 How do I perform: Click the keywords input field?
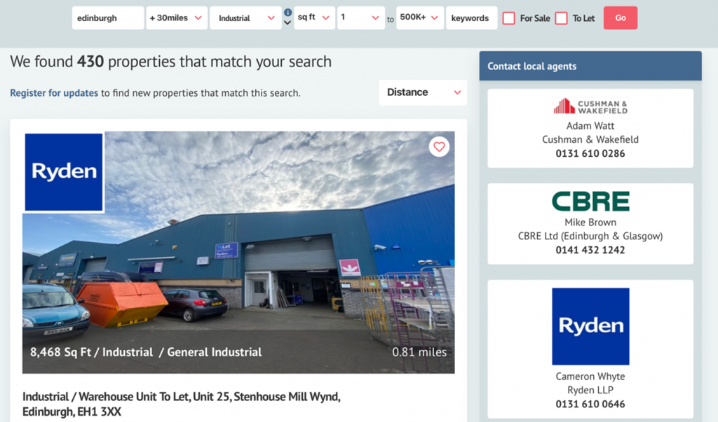point(472,17)
